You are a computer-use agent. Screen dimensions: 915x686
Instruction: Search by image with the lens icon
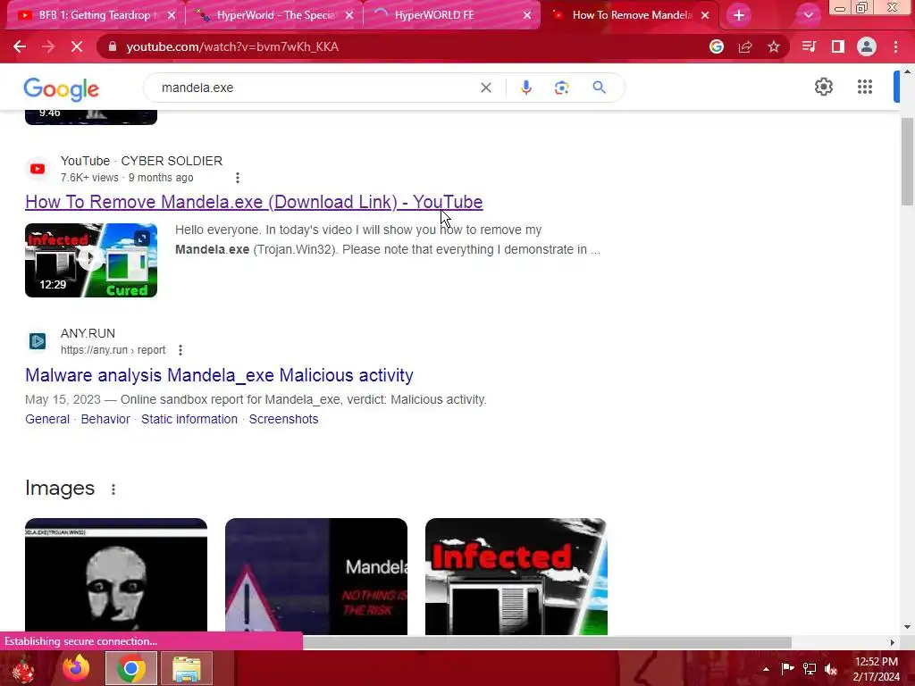click(x=561, y=88)
